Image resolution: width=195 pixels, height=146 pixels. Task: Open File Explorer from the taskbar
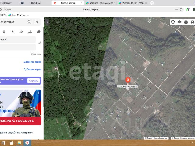(19, 143)
